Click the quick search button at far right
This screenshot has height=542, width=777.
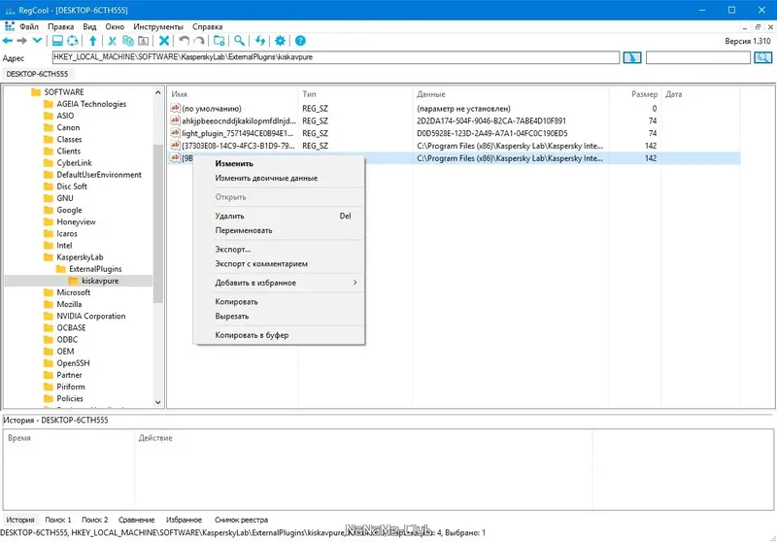[763, 57]
